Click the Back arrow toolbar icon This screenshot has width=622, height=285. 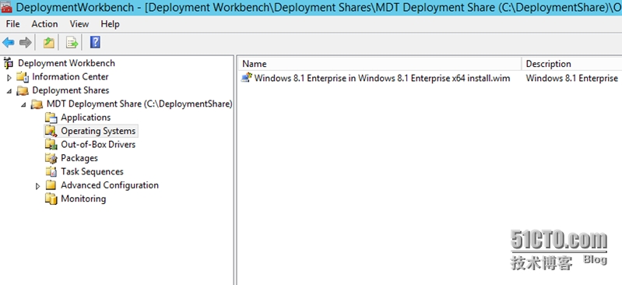pyautogui.click(x=9, y=43)
